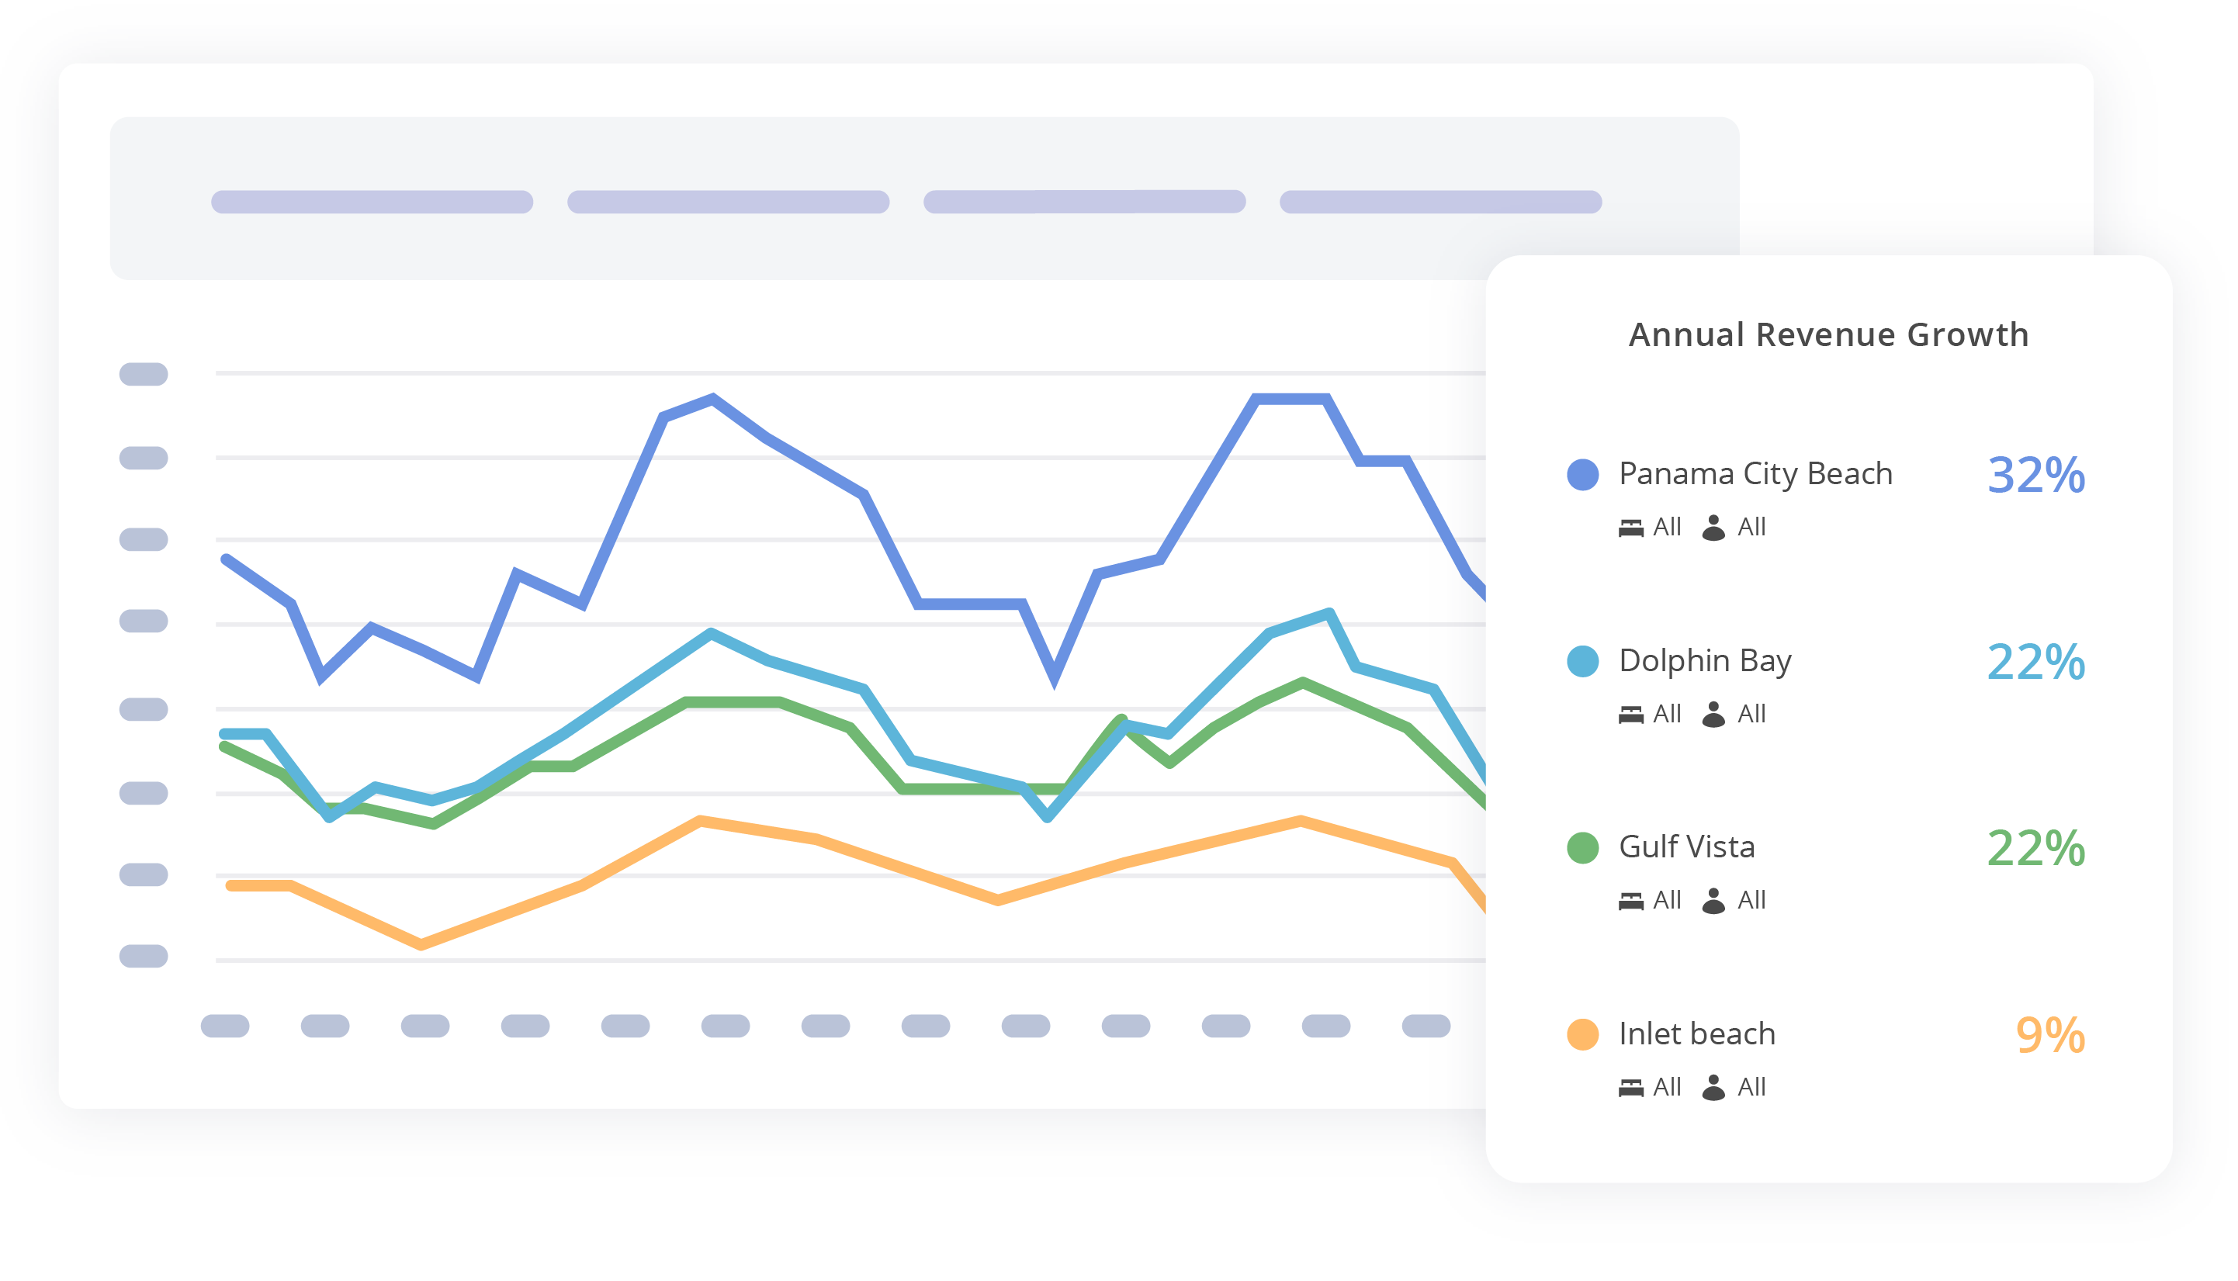Click the Annual Revenue Growth heading
This screenshot has height=1281, width=2238.
point(1828,335)
